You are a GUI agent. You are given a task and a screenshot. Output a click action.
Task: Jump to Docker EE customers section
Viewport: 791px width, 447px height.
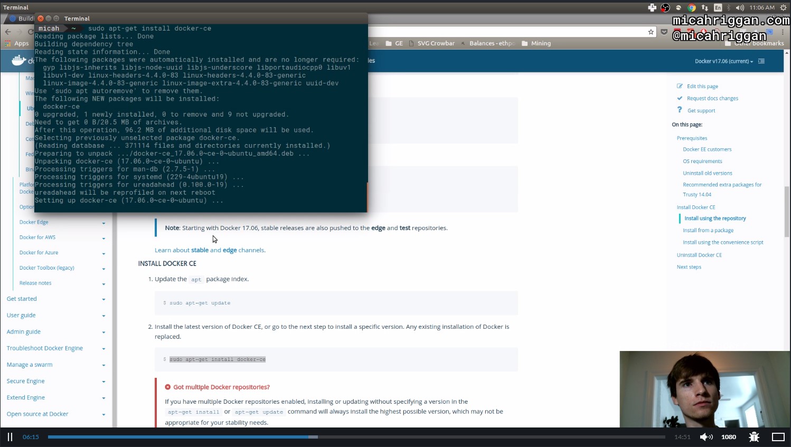[707, 149]
